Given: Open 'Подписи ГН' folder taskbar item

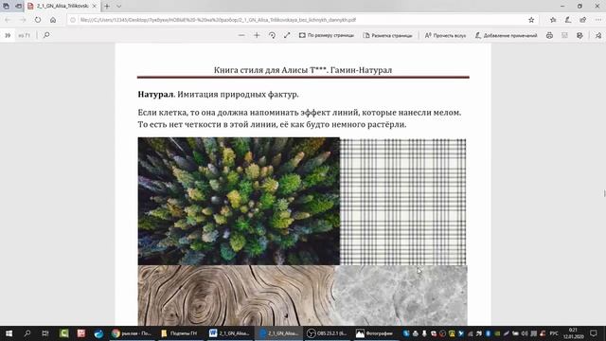Looking at the screenshot, I should coord(180,332).
